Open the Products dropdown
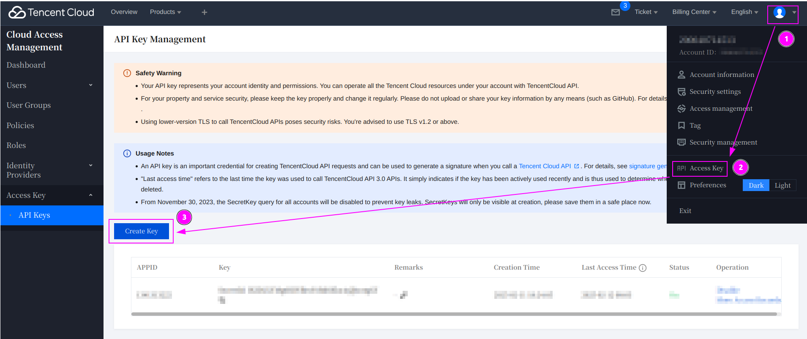This screenshot has width=807, height=339. coord(165,12)
